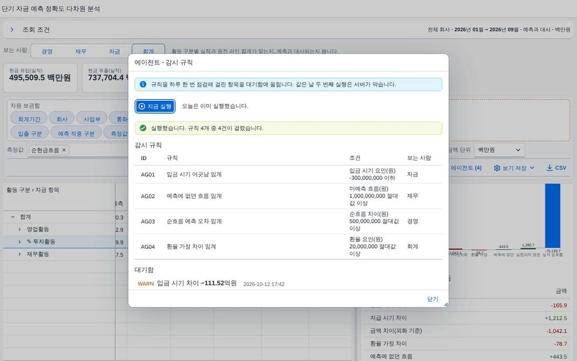Expand the 영업활동 tree row
Screen dimensions: 577x361
tap(19, 229)
